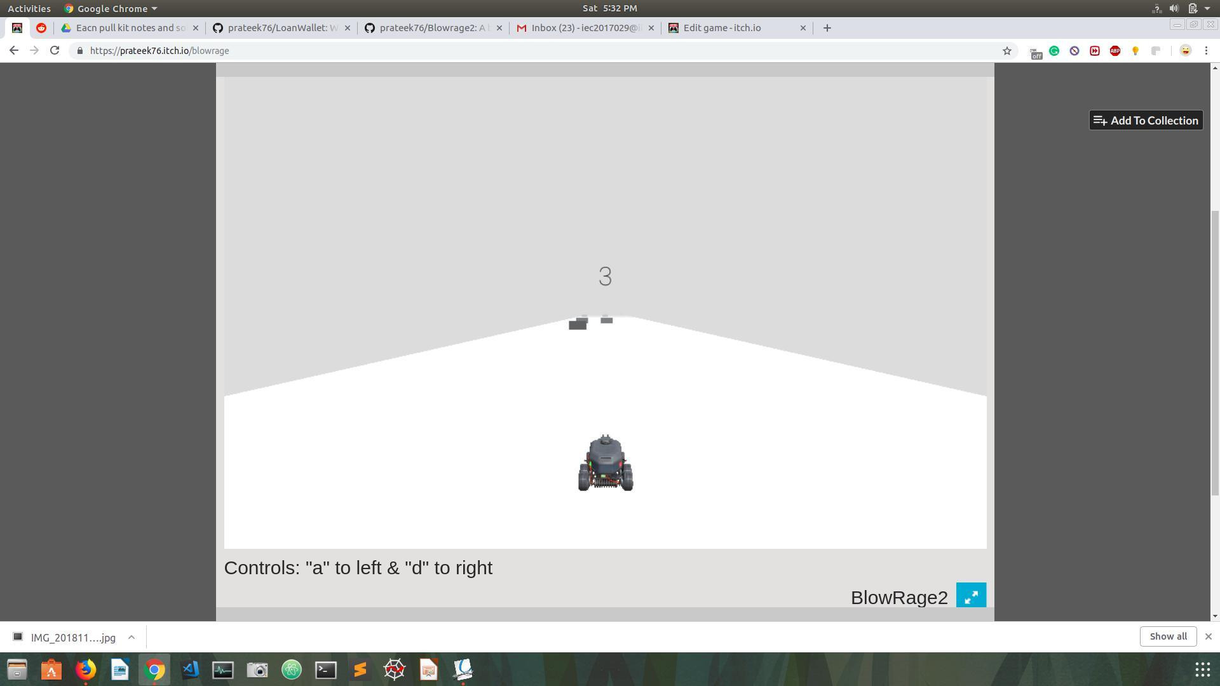Open the AdBlock Plus extension
Image resolution: width=1220 pixels, height=686 pixels.
click(1115, 51)
